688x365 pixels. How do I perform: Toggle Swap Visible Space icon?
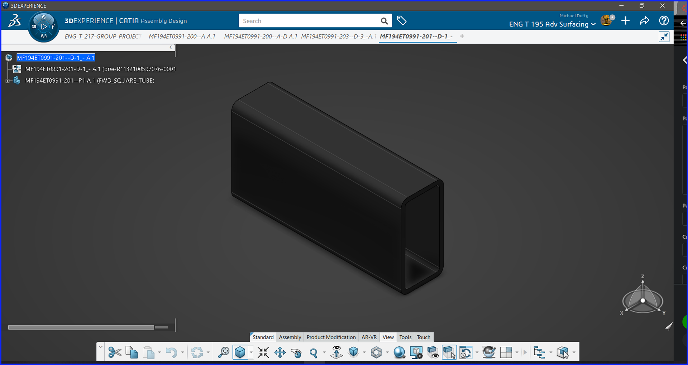click(449, 352)
